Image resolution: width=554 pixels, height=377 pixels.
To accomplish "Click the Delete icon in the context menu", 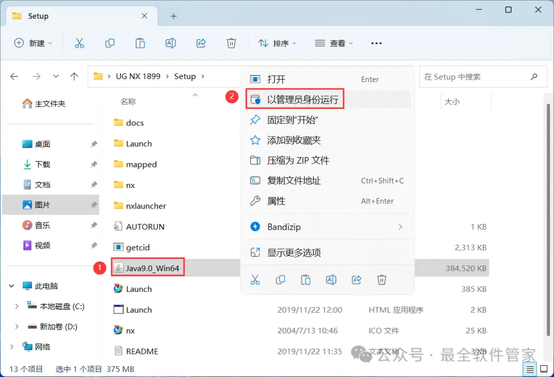I will [382, 280].
